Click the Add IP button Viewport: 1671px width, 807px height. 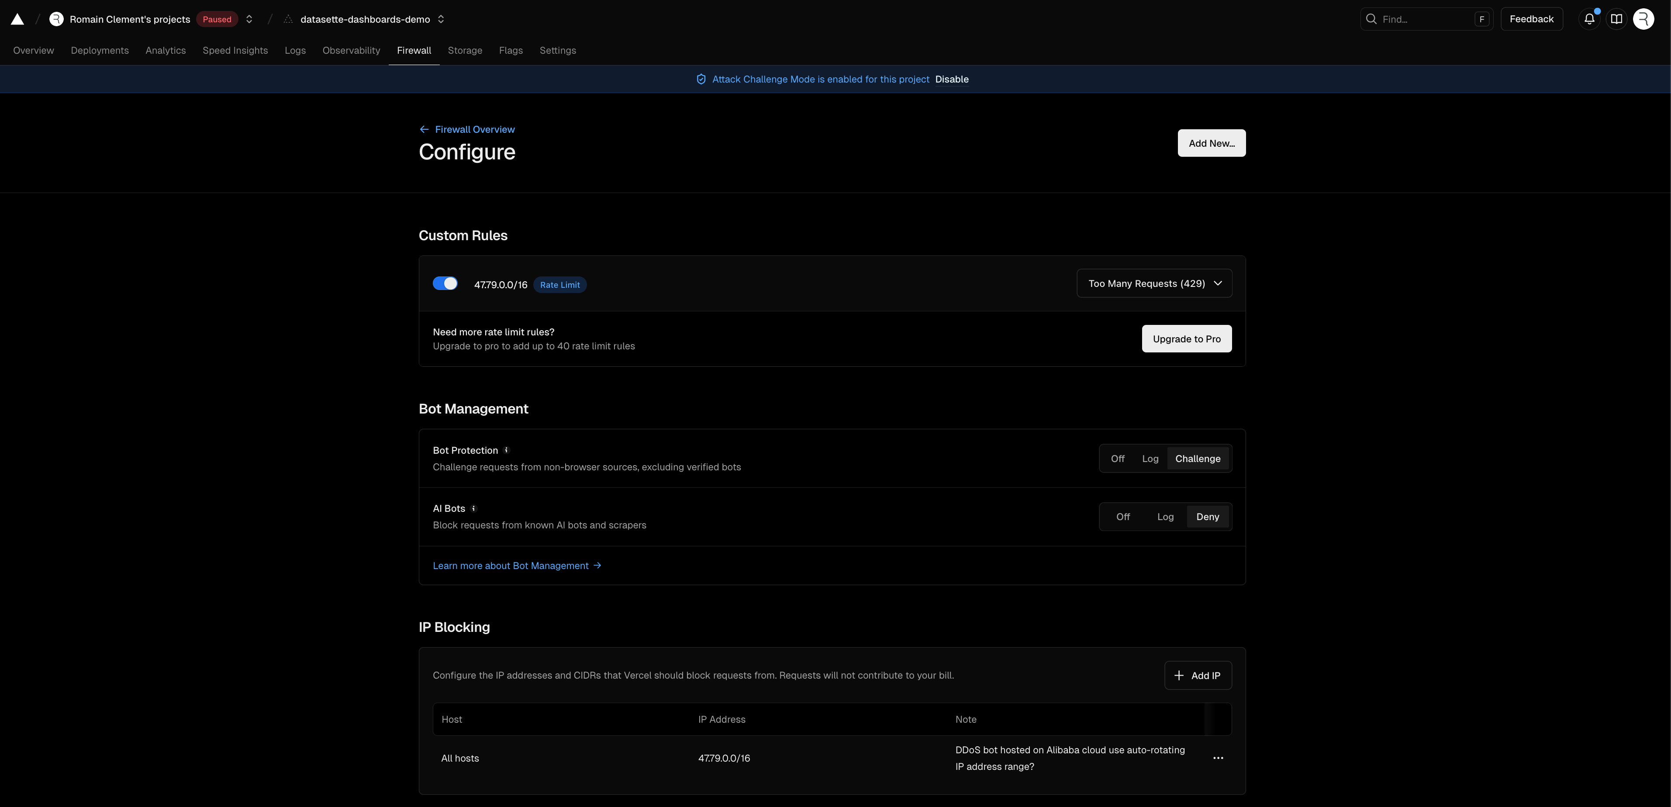pyautogui.click(x=1198, y=675)
